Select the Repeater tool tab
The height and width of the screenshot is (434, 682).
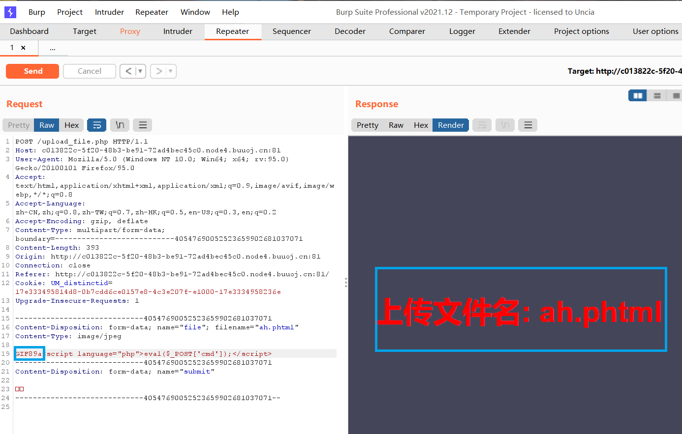point(233,31)
